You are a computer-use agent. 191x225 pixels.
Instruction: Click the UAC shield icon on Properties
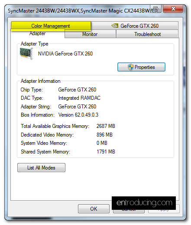pyautogui.click(x=130, y=67)
